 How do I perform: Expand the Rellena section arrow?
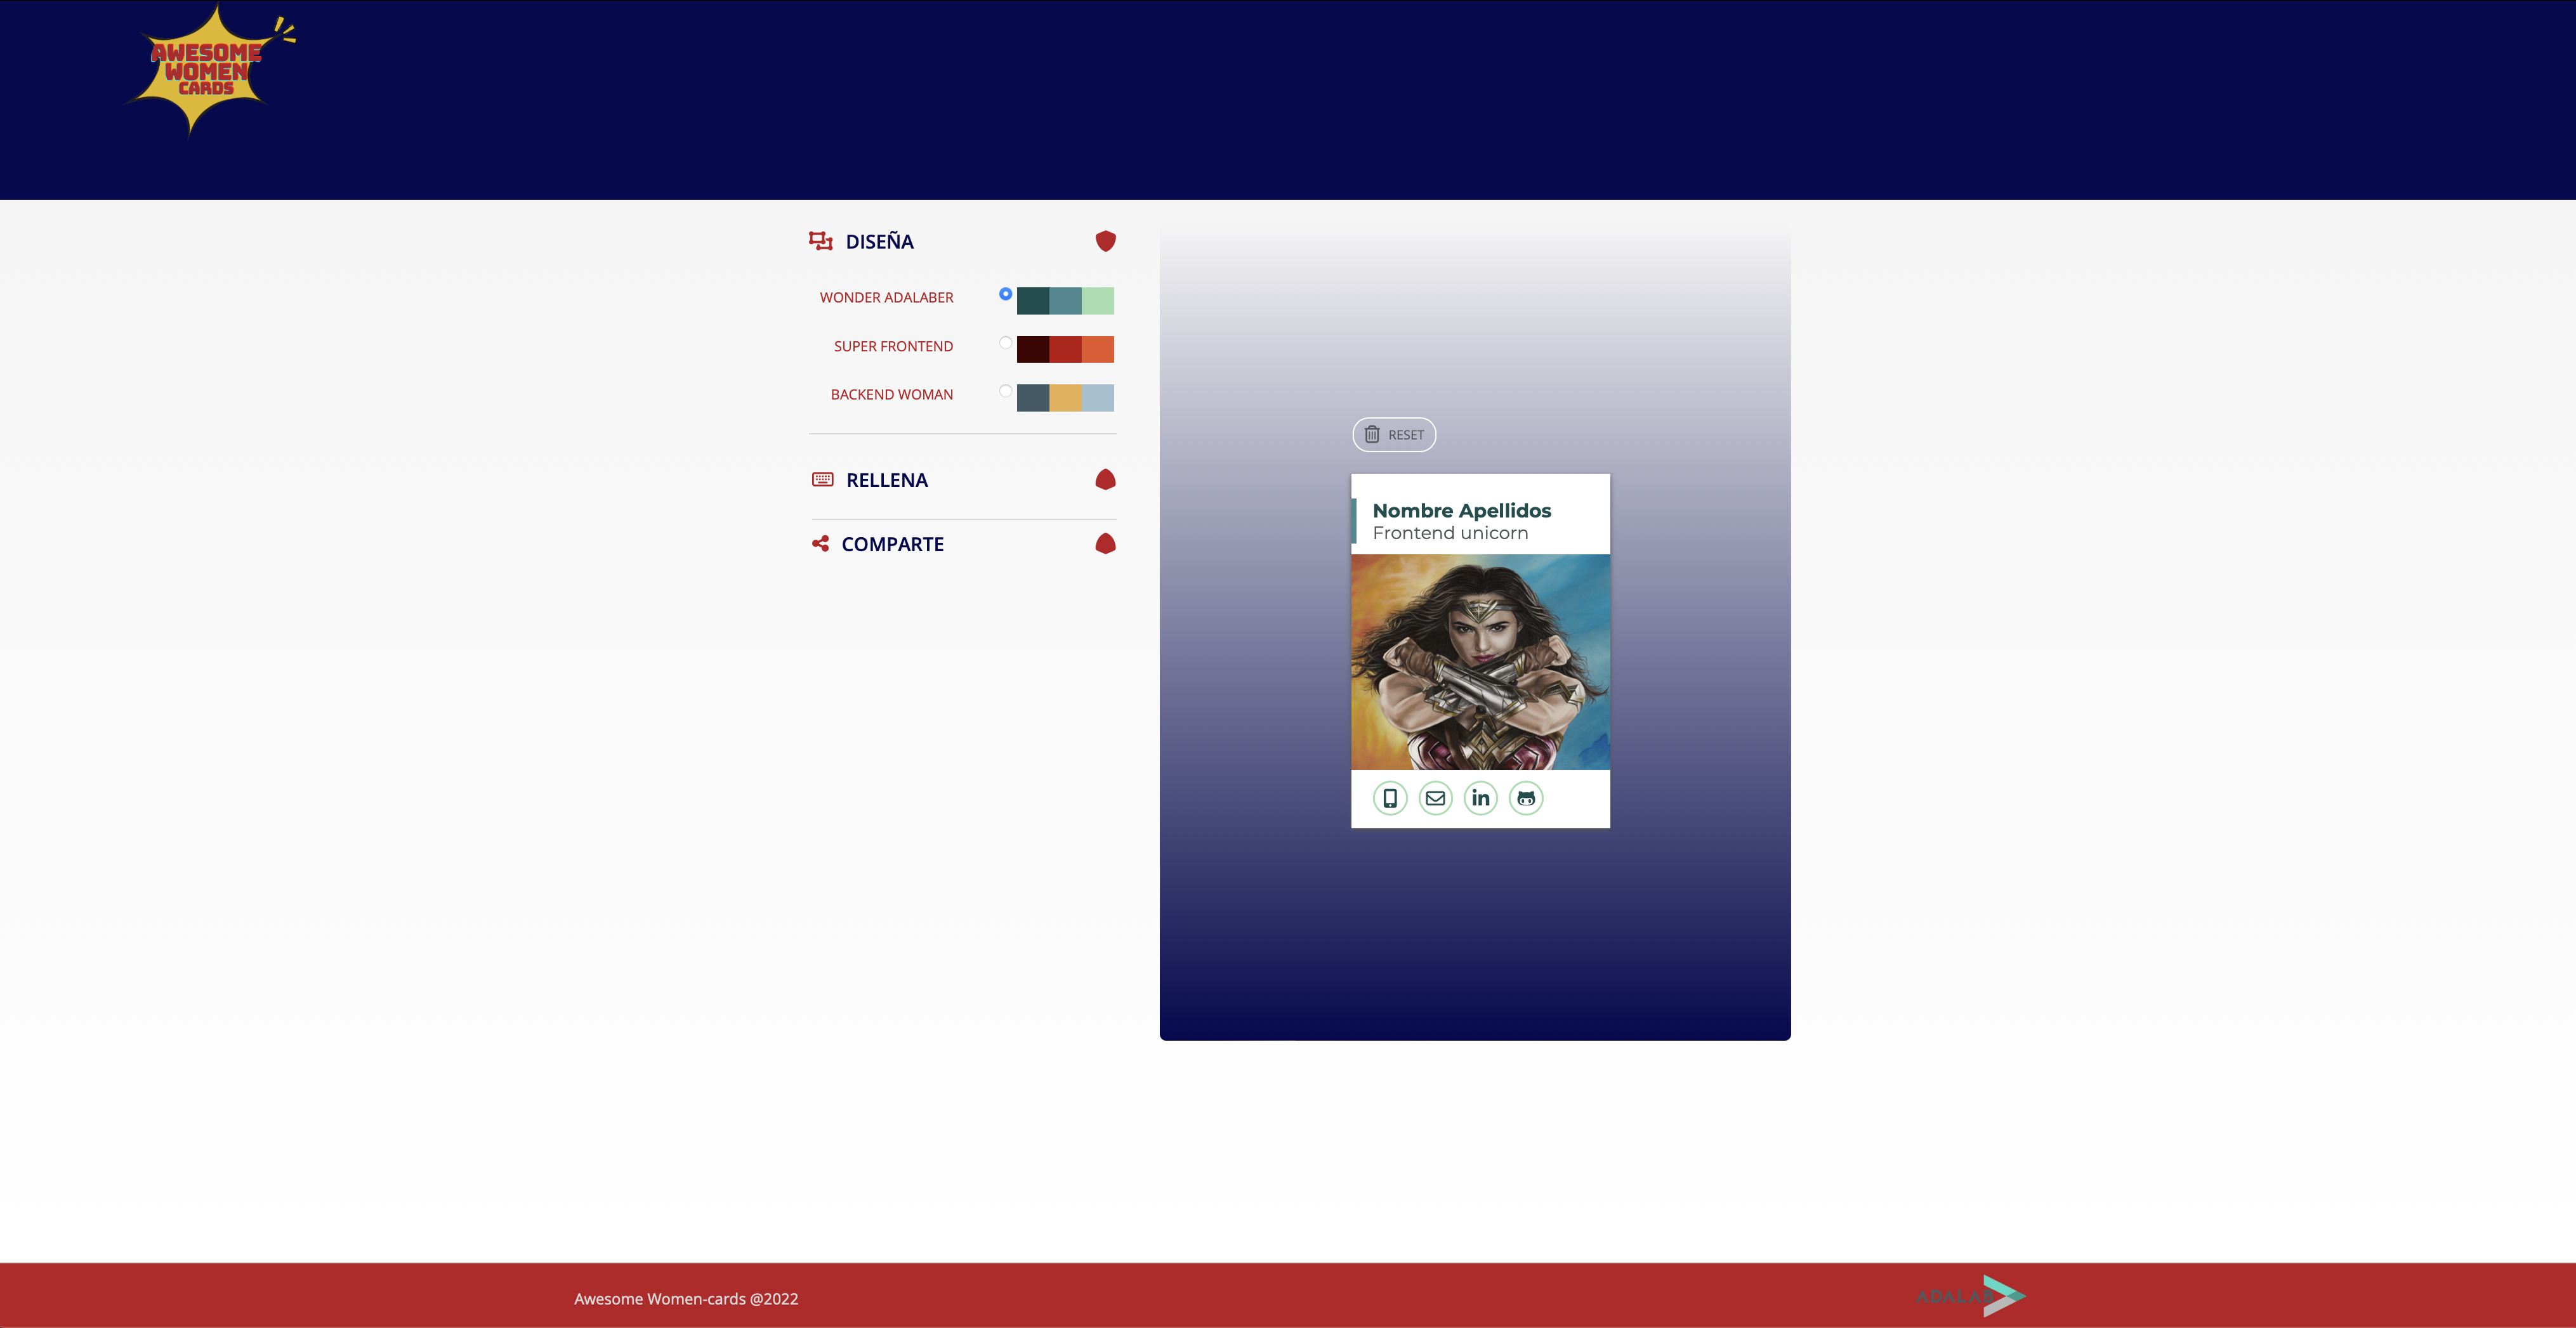[x=1105, y=479]
